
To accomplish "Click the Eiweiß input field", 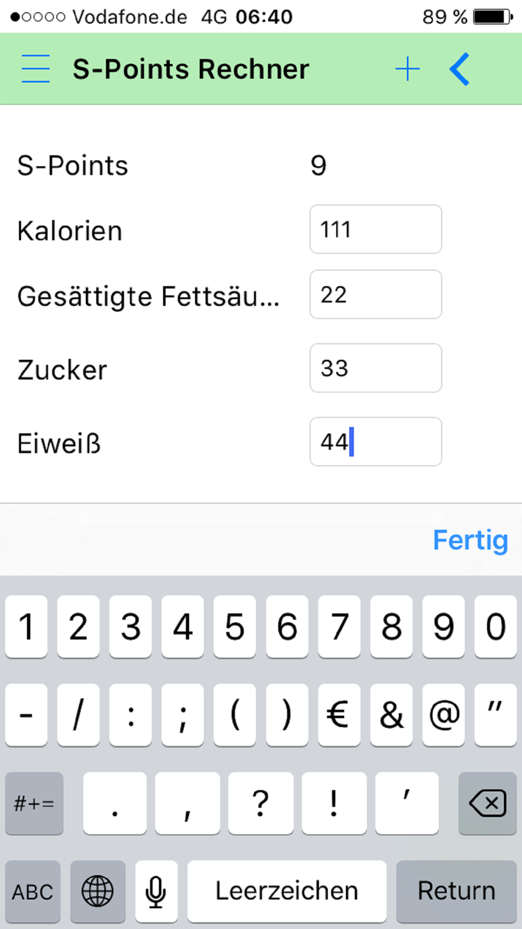I will coord(375,442).
